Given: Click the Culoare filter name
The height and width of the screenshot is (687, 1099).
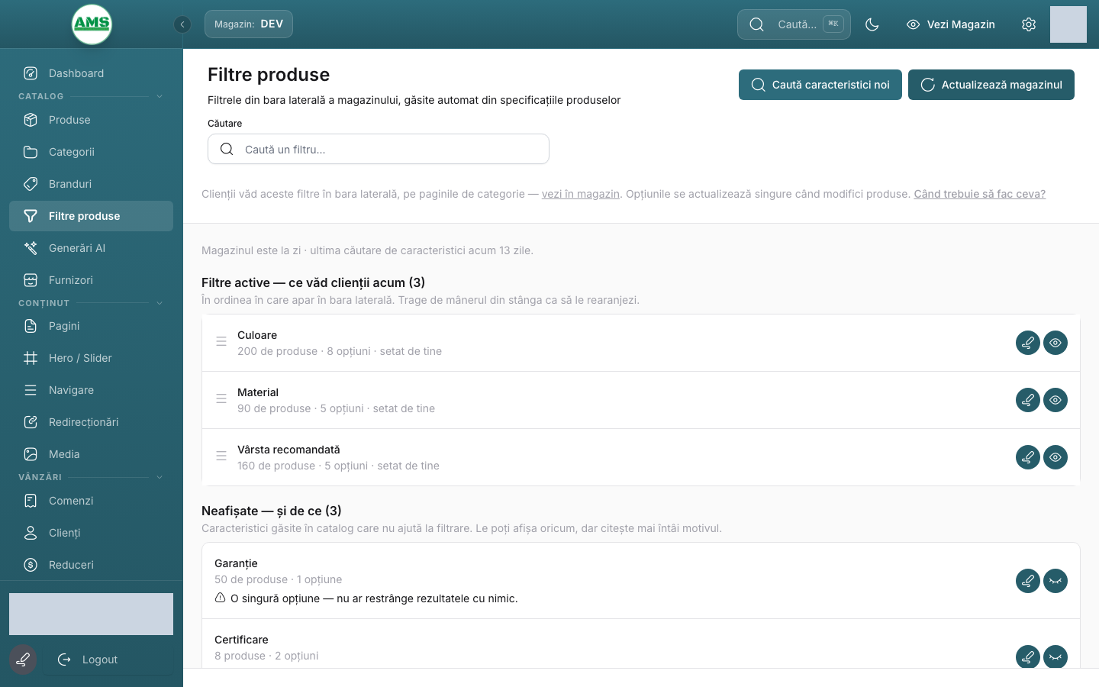Looking at the screenshot, I should click(x=257, y=335).
